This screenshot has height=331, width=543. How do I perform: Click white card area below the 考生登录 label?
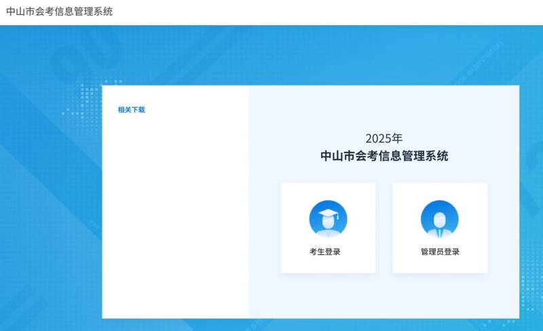(x=328, y=265)
